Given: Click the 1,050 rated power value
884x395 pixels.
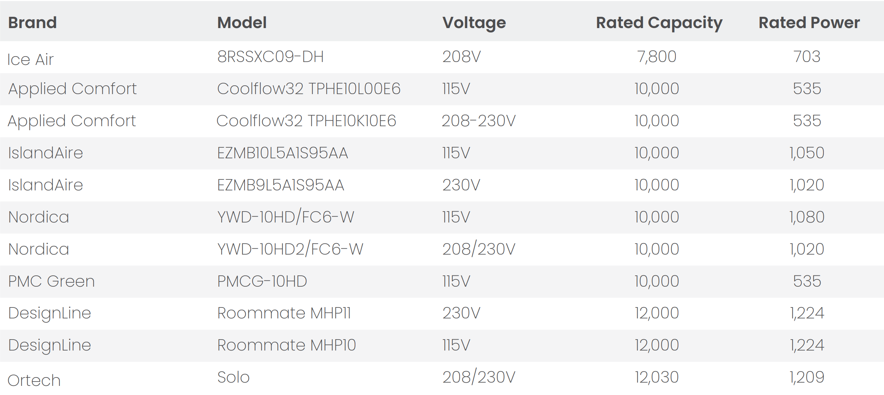Looking at the screenshot, I should (x=807, y=153).
